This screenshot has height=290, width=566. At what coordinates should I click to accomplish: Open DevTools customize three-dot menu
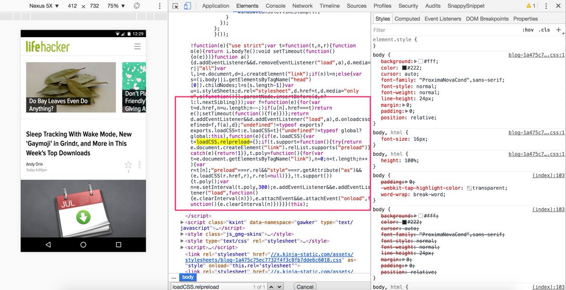coord(546,6)
